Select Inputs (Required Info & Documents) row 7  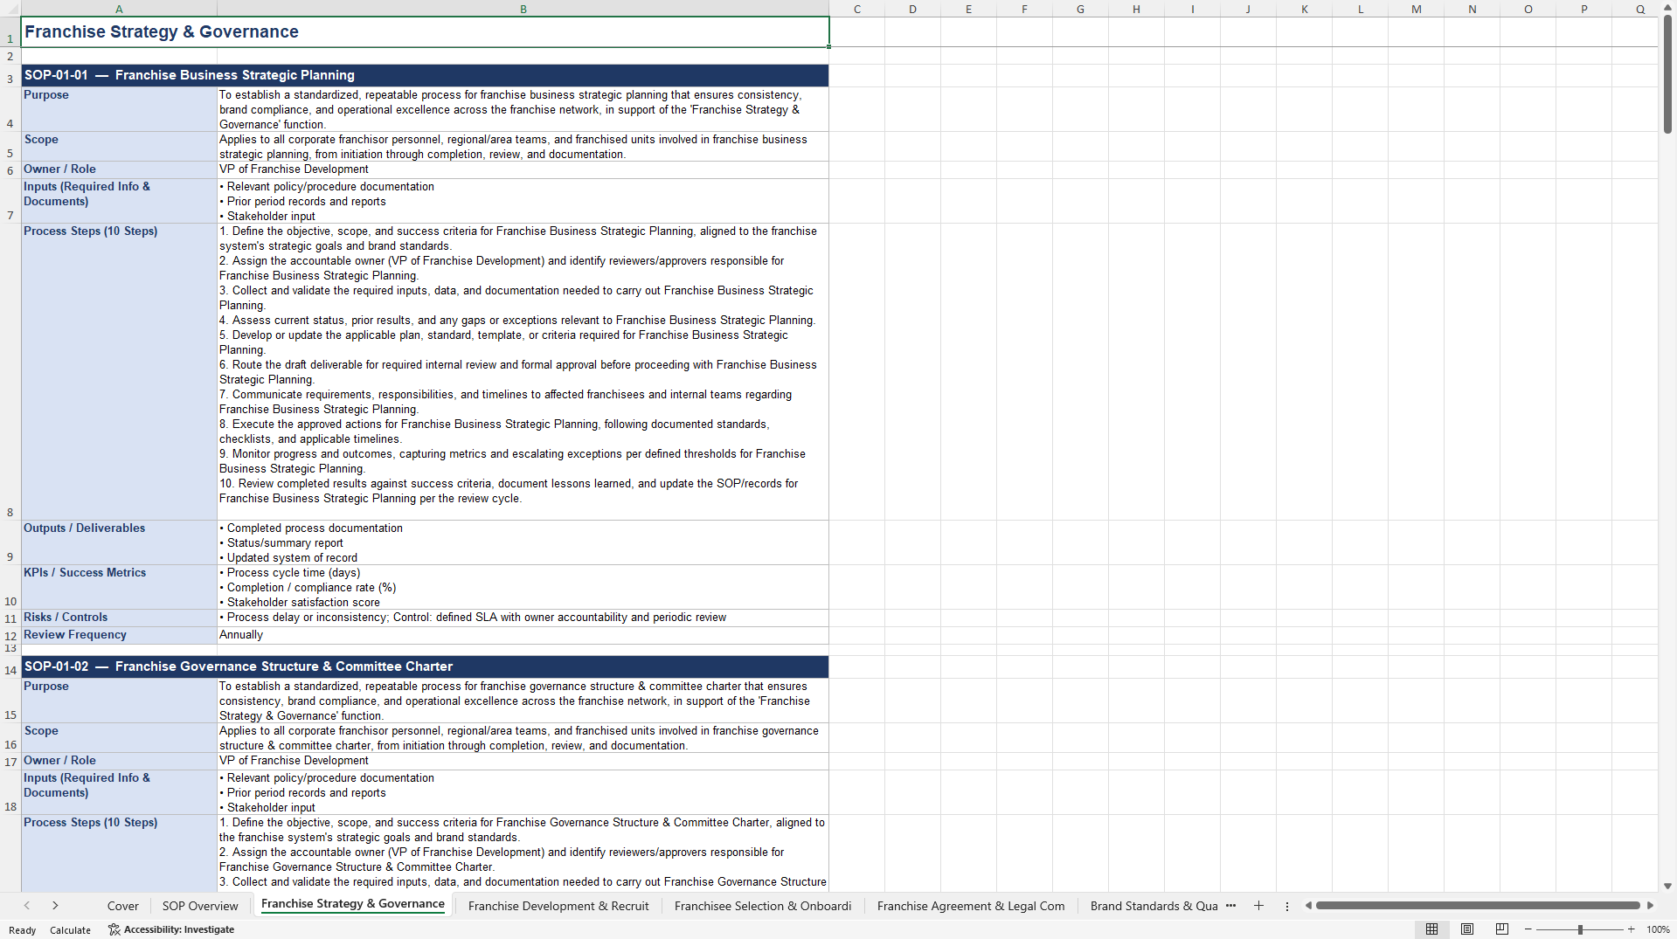pos(119,201)
